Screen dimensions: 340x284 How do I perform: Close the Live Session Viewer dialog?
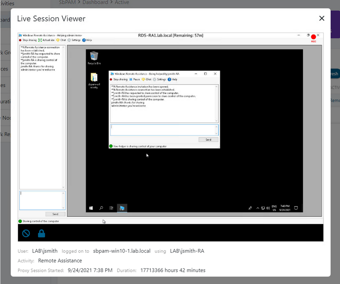pos(322,18)
